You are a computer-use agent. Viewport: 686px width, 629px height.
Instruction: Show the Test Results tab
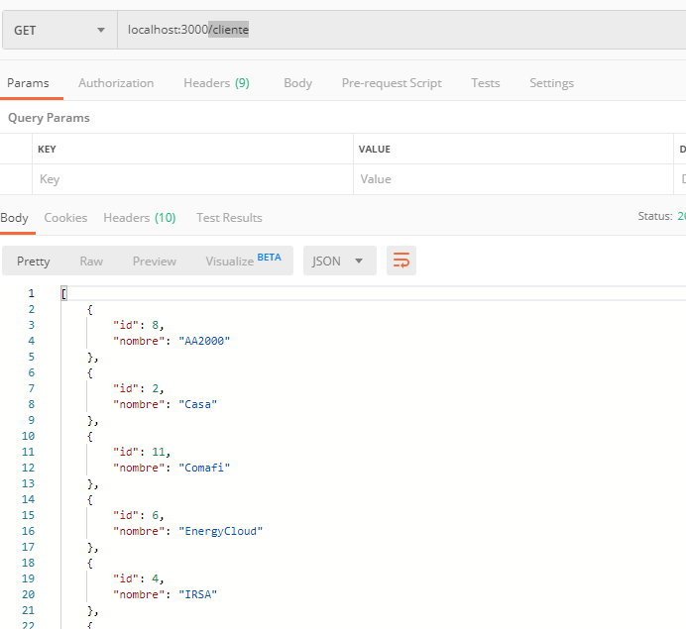[x=229, y=217]
